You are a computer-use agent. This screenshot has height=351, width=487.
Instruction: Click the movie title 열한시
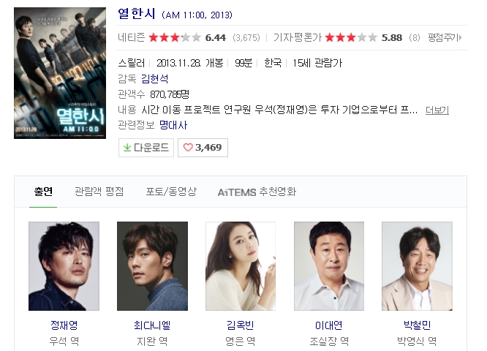(x=136, y=14)
